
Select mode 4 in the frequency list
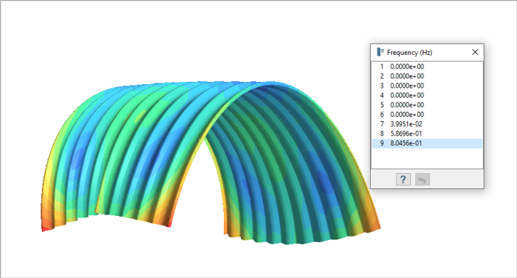click(427, 96)
